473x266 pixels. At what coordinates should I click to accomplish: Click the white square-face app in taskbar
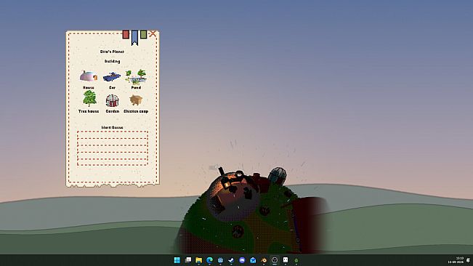coord(286,259)
